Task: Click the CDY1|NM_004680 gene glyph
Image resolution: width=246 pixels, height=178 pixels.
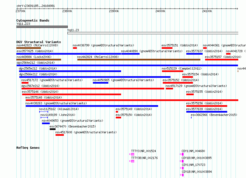Action: point(182,154)
